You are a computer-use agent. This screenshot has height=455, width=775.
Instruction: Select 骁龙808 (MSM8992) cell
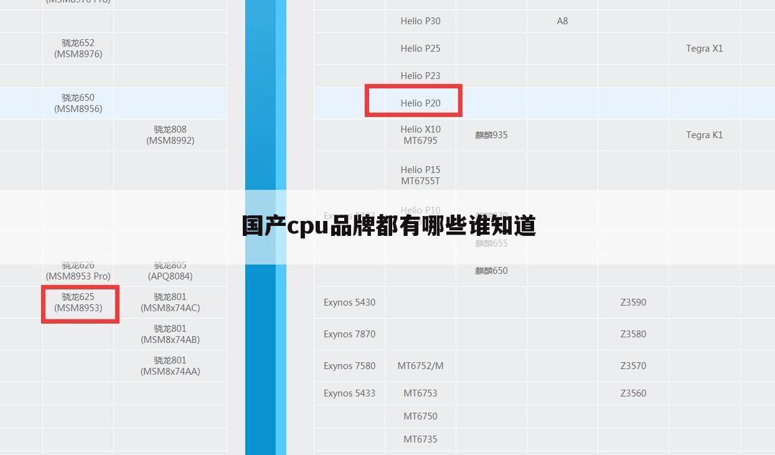point(171,135)
